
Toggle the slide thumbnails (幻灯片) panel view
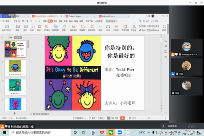click(x=18, y=37)
